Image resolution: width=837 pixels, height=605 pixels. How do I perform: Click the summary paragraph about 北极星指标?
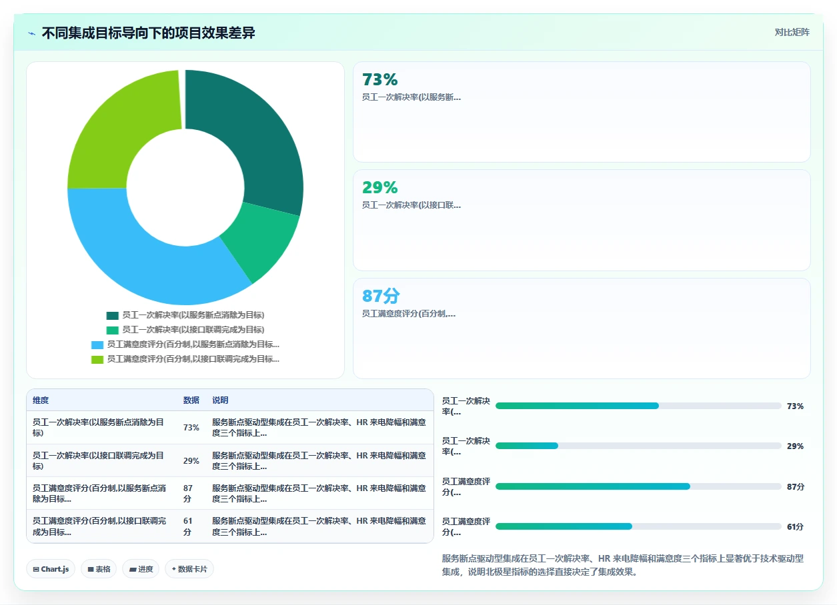click(x=623, y=565)
